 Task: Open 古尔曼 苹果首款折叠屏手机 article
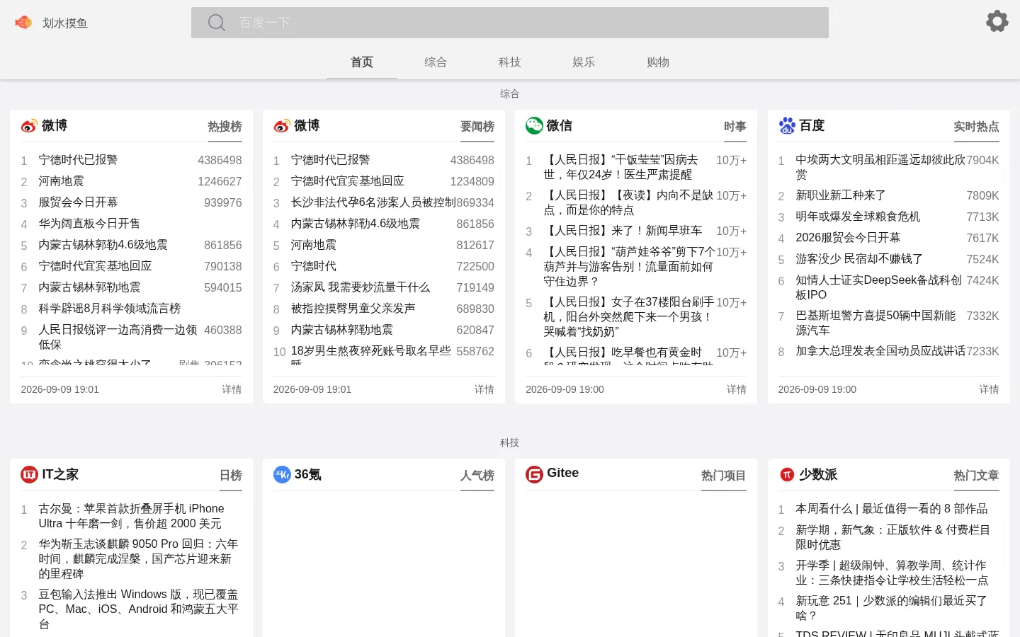131,516
